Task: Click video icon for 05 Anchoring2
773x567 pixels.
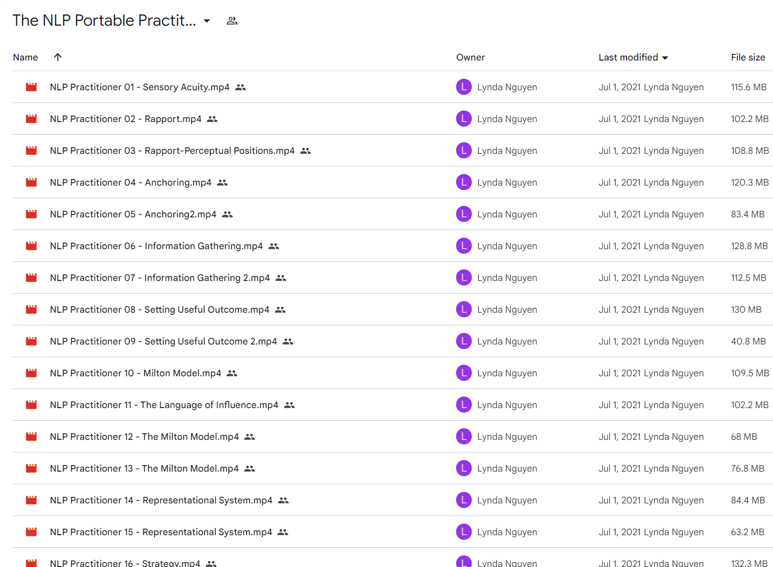Action: (x=31, y=214)
